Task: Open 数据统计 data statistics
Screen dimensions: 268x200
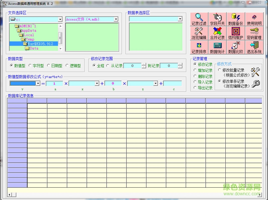Action: pyautogui.click(x=217, y=48)
